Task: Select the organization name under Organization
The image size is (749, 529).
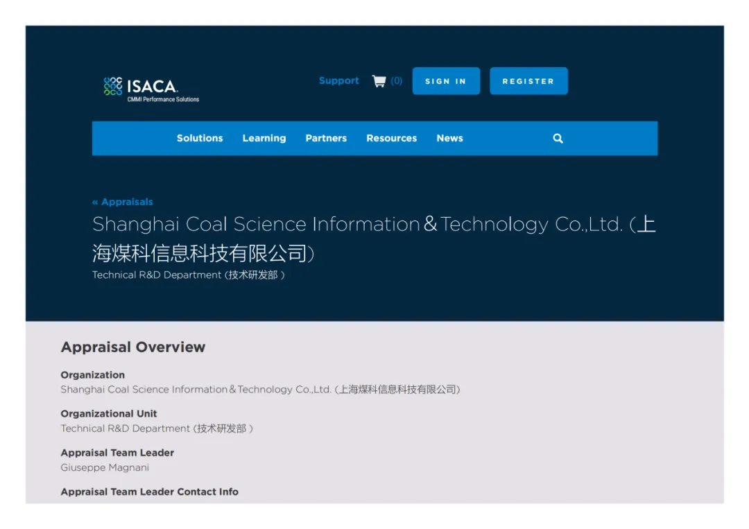Action: tap(260, 390)
